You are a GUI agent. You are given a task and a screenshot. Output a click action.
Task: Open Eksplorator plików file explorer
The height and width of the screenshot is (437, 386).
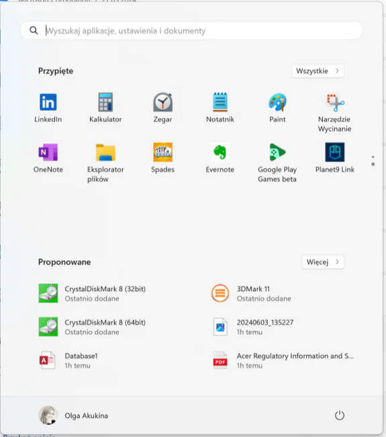point(105,163)
